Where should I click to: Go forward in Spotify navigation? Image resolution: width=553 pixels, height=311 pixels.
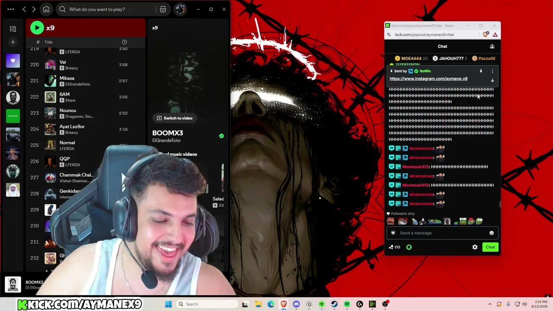[x=34, y=9]
